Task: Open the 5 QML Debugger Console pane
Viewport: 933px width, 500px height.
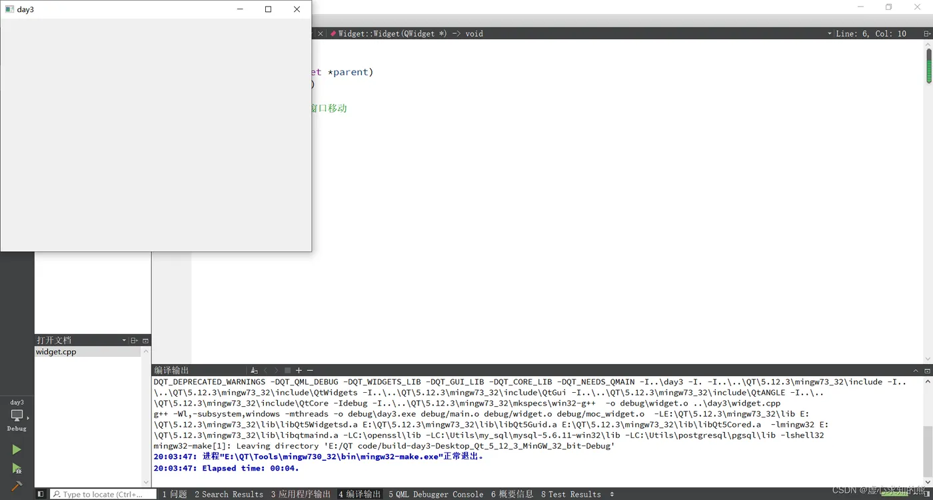Action: [x=436, y=494]
